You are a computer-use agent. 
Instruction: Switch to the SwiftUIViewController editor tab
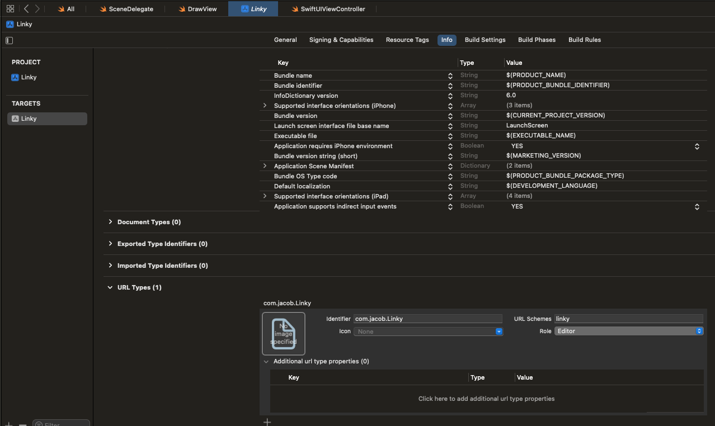click(x=328, y=9)
